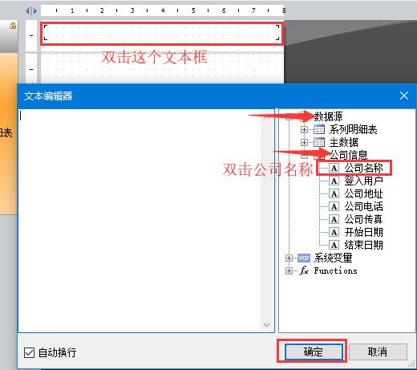
Task: Click the table icon beside 主数据
Action: [x=319, y=142]
